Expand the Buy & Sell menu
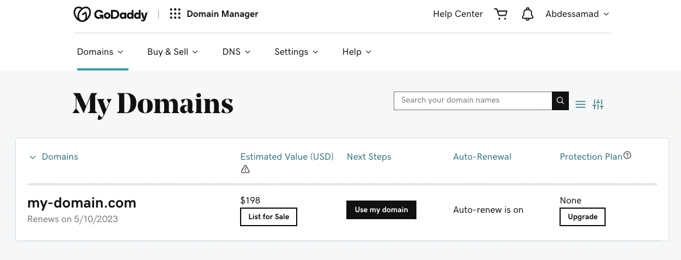This screenshot has height=260, width=681. point(172,52)
